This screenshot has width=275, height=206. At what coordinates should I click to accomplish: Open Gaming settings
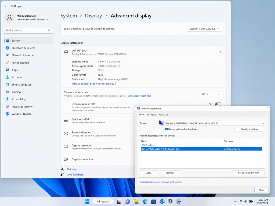coord(28,92)
